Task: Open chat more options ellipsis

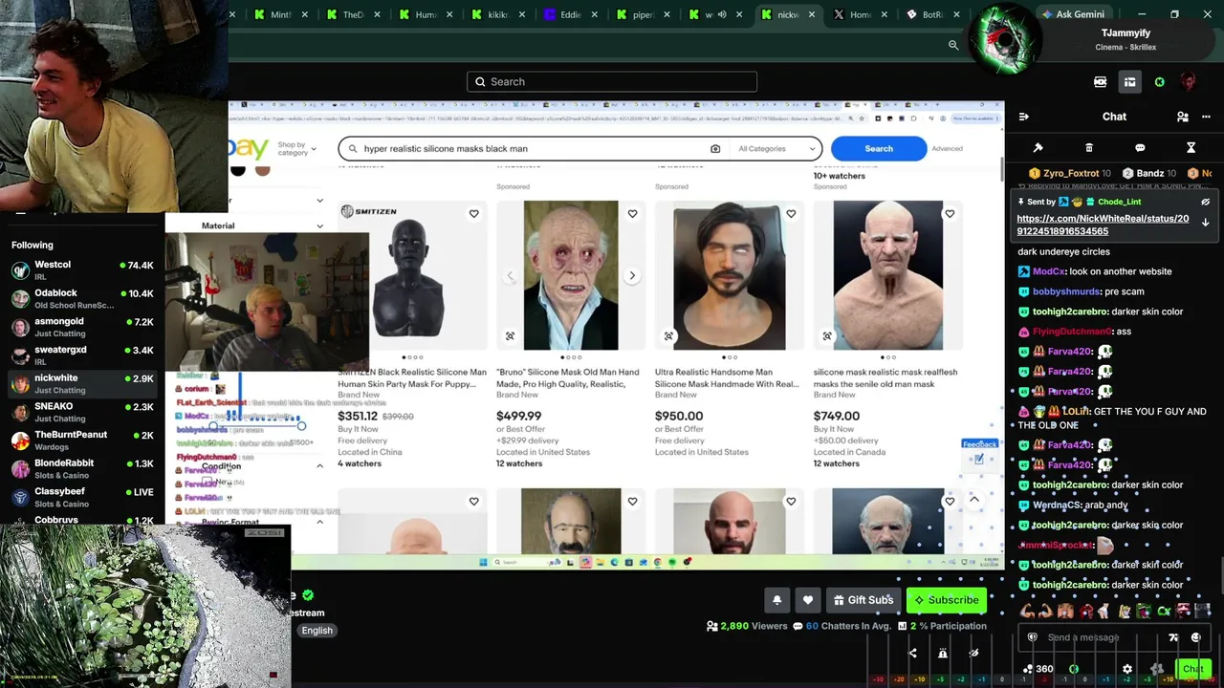Action: 1205,117
